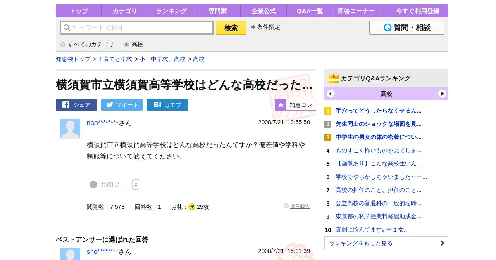Click the 閲覧数：7,578 text
Screen dimensions: 496x260
105,207
